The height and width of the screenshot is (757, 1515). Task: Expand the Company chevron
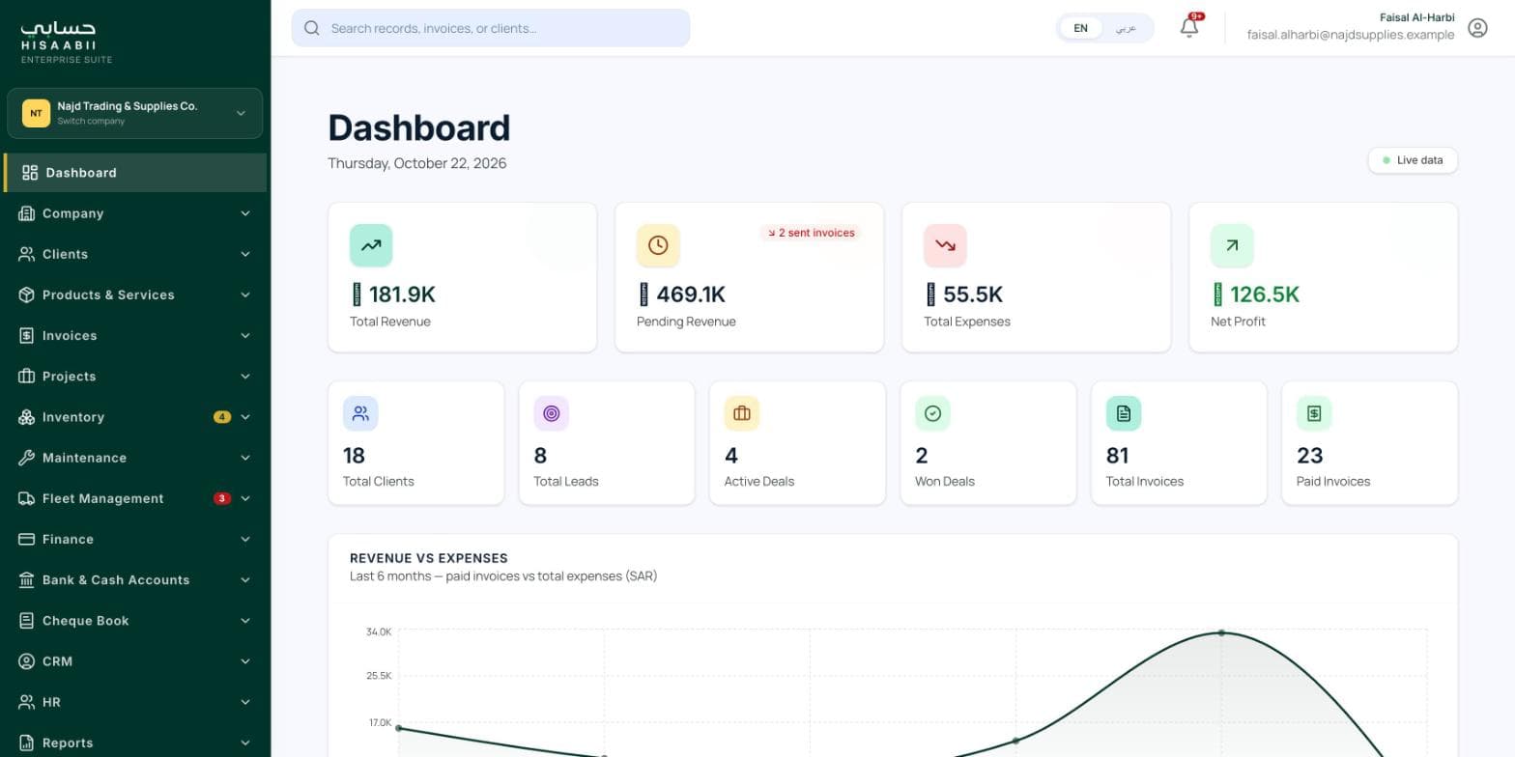[x=245, y=213]
